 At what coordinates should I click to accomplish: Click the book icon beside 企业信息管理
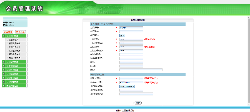click(4, 62)
